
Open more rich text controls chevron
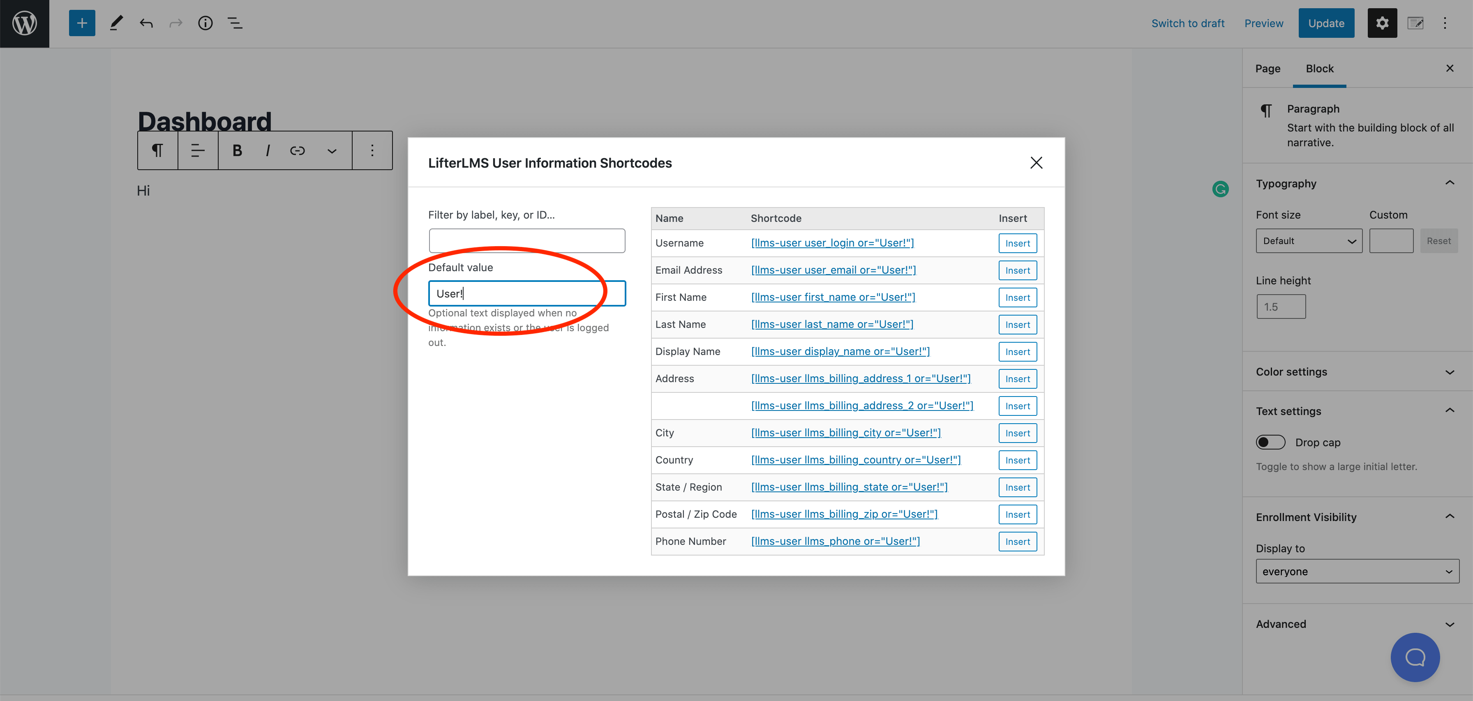[x=332, y=151]
